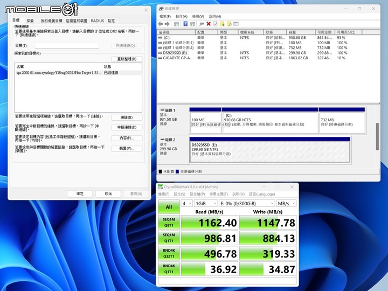Select the 732 MB recovery partition block
The height and width of the screenshot is (291, 388).
[x=342, y=121]
